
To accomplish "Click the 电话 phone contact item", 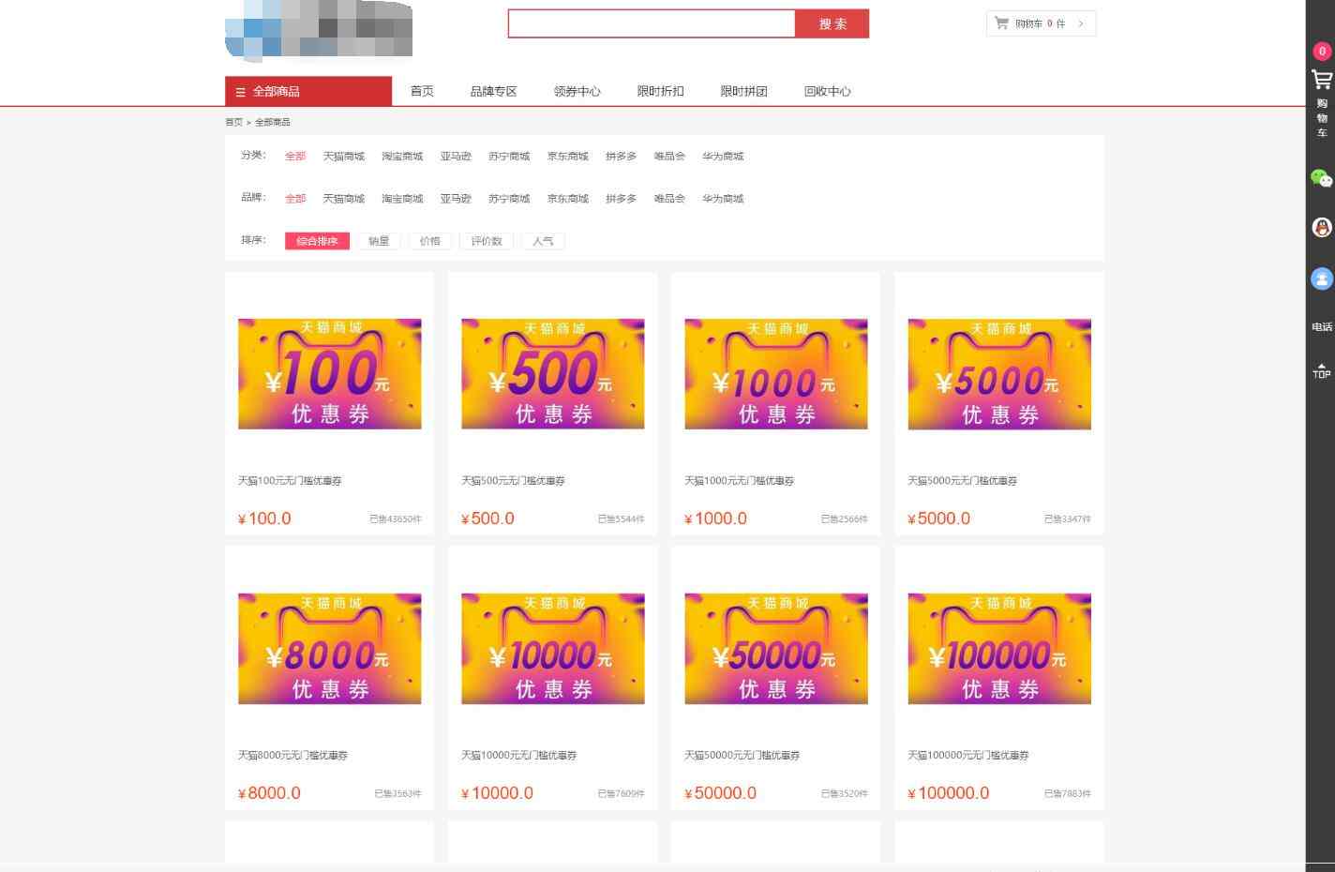I will point(1322,327).
